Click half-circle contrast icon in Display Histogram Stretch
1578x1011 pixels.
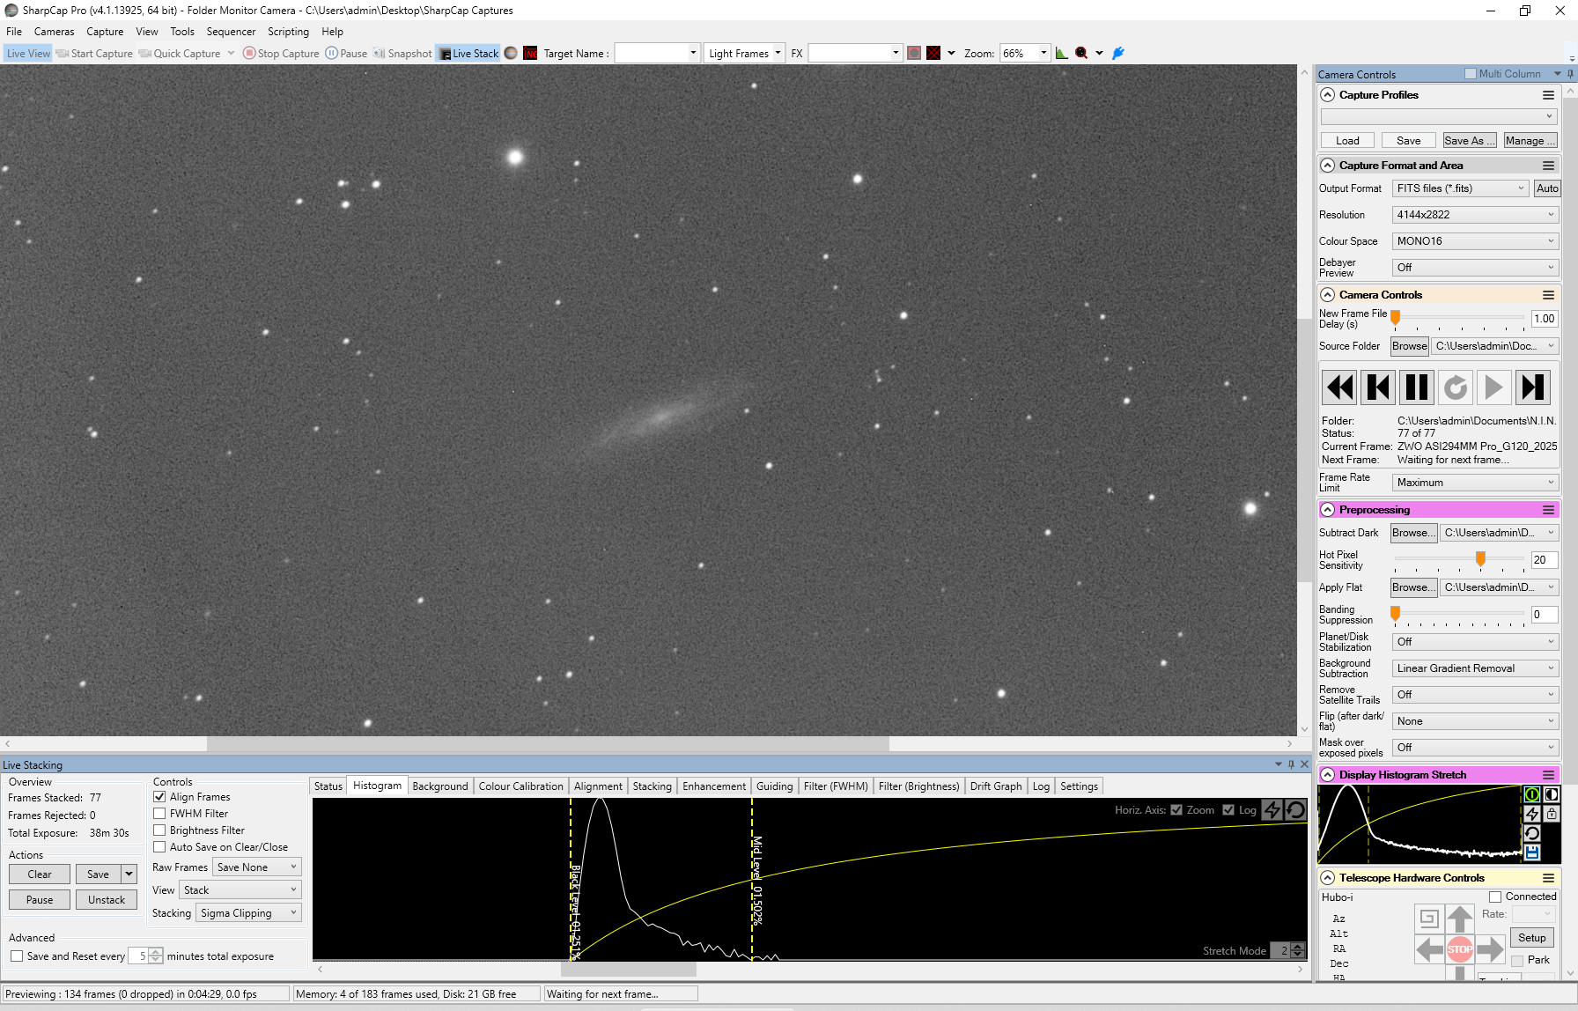click(x=1551, y=794)
